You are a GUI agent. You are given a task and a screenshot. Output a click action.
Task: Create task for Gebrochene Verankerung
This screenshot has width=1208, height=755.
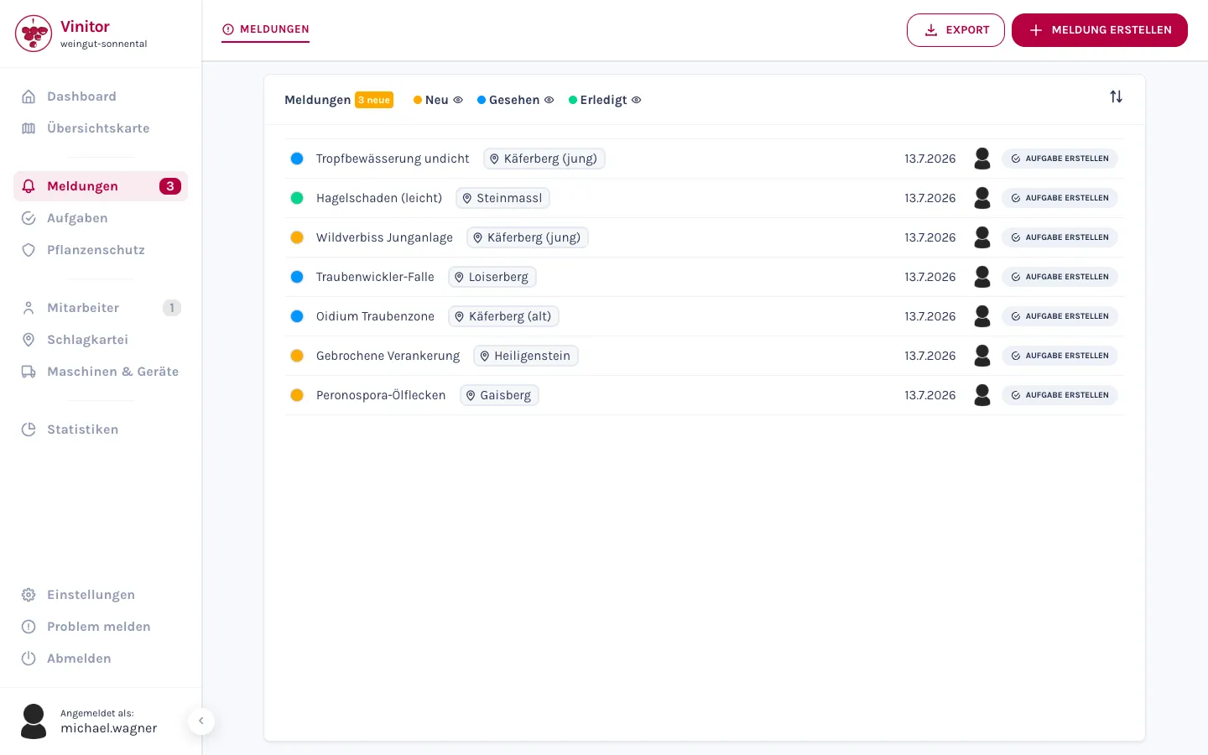[x=1060, y=356]
